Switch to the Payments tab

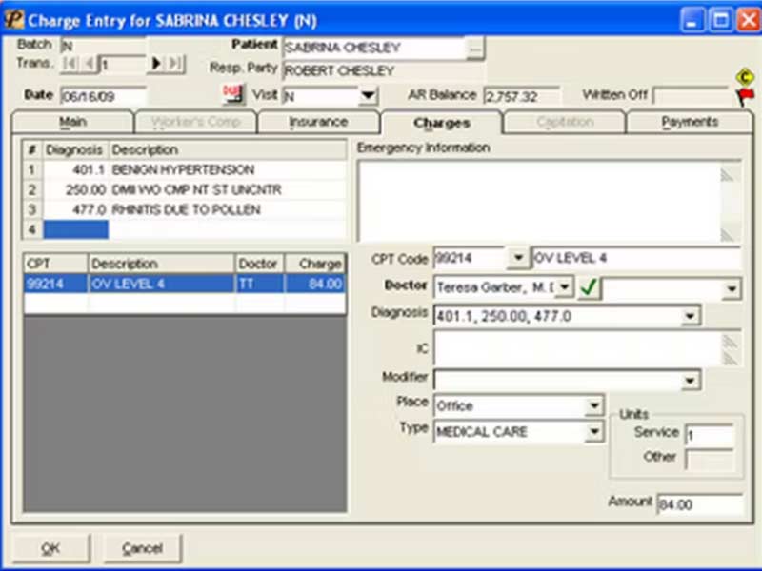tap(690, 122)
